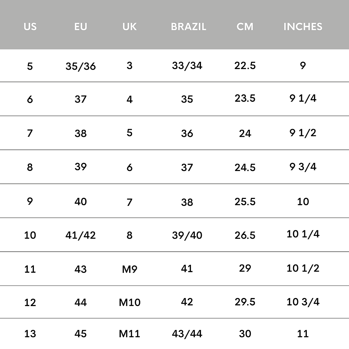Click the 22.5 CM value

(245, 66)
